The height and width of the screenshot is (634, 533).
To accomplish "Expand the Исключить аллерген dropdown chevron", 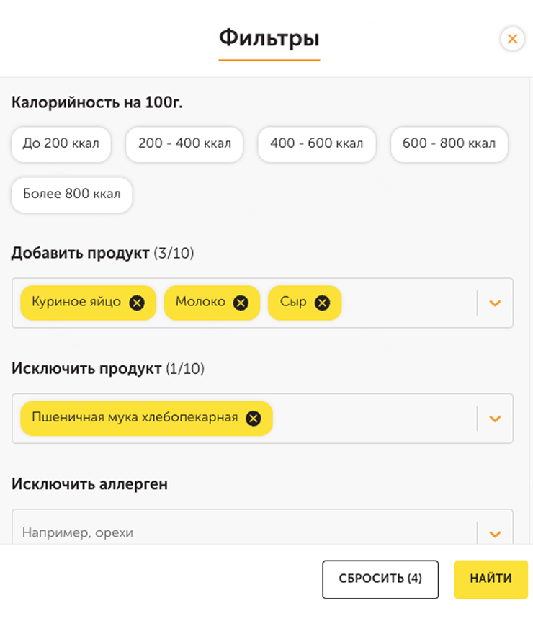I will [495, 534].
